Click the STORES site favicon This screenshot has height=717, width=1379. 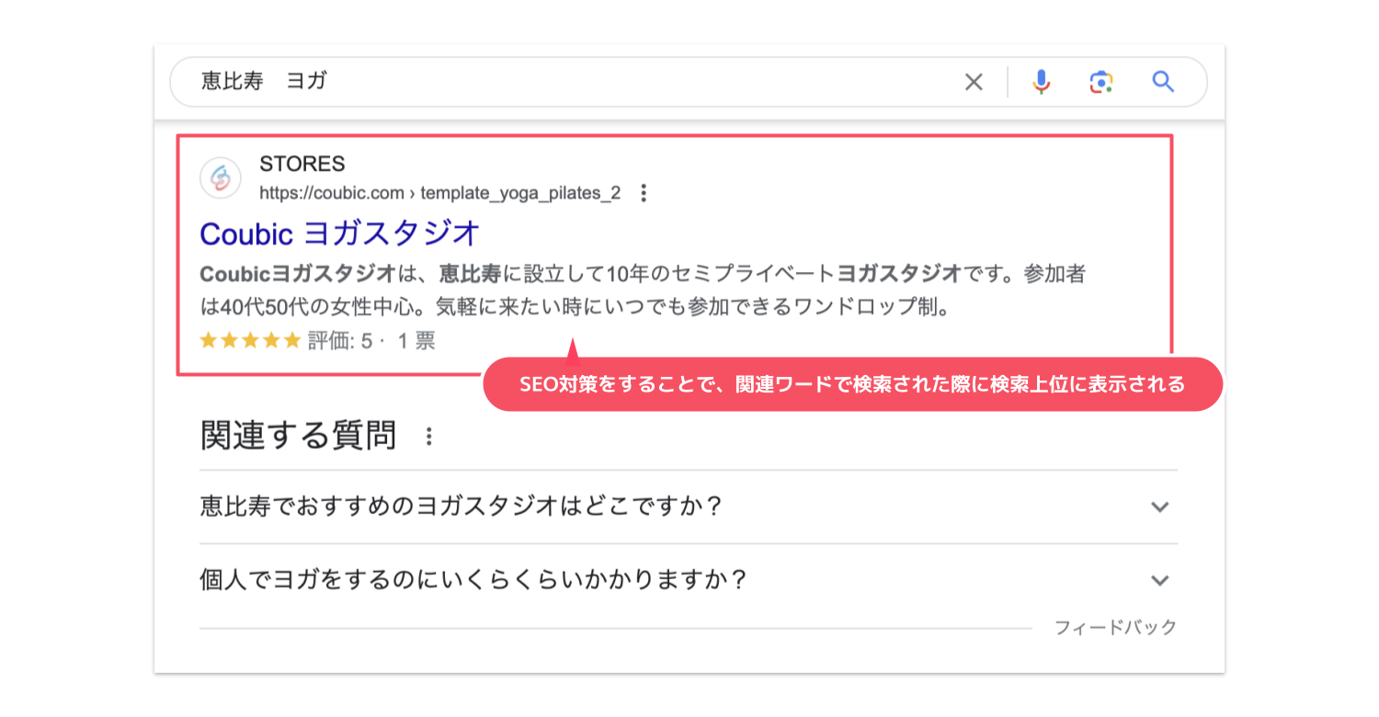pos(221,177)
